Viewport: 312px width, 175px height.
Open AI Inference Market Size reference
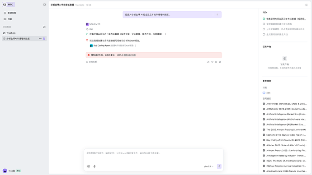click(284, 104)
